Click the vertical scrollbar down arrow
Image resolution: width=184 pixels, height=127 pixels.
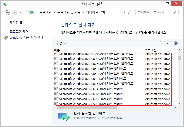(x=179, y=103)
